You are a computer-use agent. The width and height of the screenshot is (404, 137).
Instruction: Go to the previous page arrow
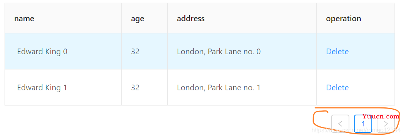(x=340, y=124)
